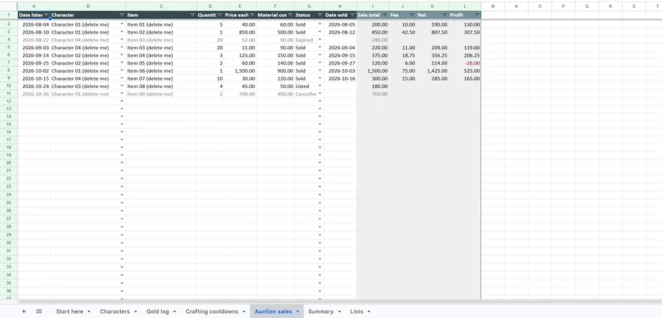Open filter icon on Sale total header
This screenshot has width=662, height=318.
point(385,15)
